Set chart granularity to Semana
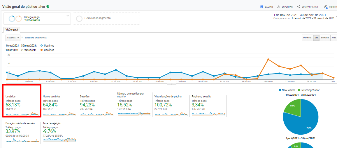Viewport: 337px width, 148px height. pyautogui.click(x=325, y=38)
